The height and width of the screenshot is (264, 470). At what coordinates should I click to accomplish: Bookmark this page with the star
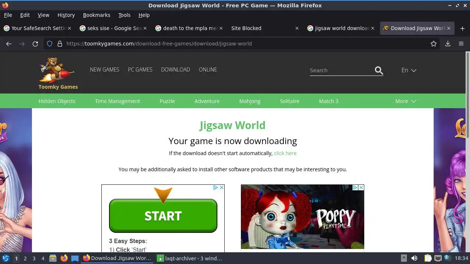[434, 44]
